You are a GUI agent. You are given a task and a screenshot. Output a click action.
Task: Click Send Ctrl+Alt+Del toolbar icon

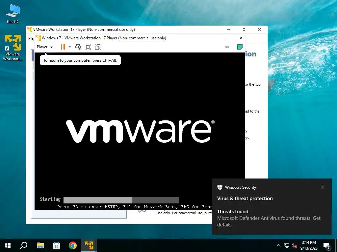tap(78, 47)
